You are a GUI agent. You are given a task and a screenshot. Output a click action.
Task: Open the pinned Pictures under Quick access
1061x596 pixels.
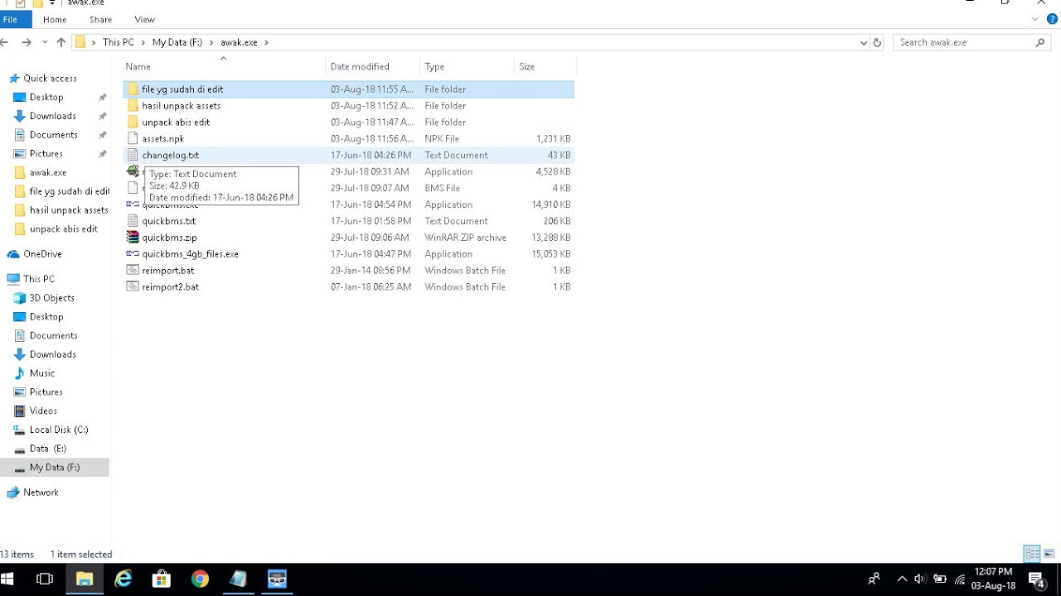tap(46, 154)
